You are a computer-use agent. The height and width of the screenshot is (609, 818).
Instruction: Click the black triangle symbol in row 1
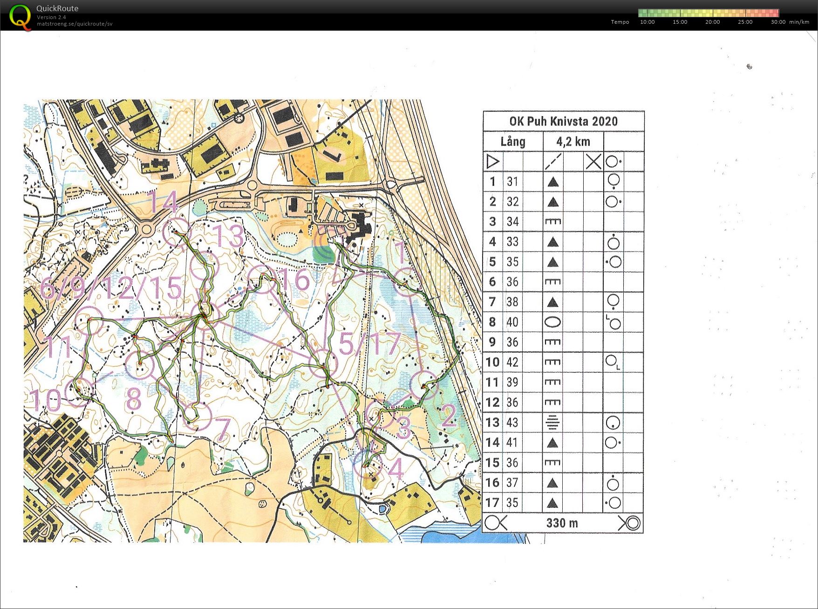pos(553,182)
